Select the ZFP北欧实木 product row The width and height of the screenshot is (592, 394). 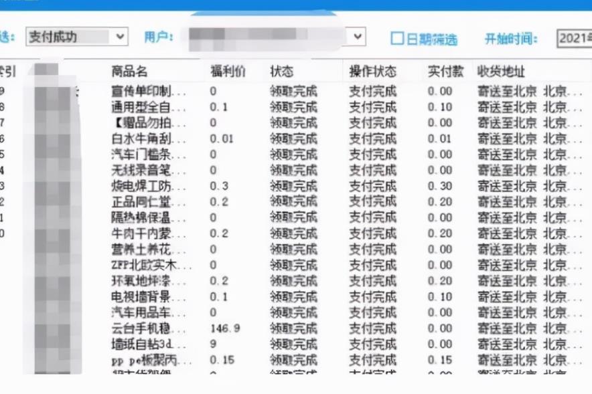pos(141,265)
